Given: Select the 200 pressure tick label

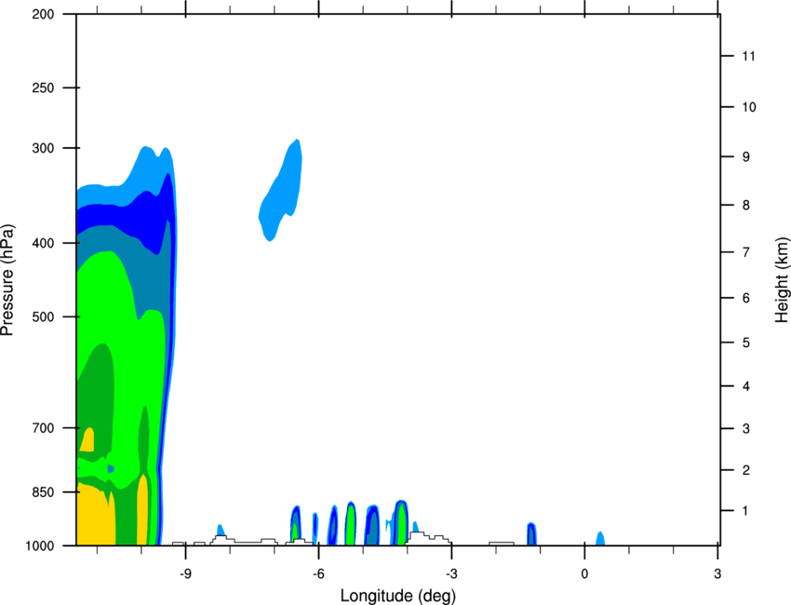Looking at the screenshot, I should point(43,14).
